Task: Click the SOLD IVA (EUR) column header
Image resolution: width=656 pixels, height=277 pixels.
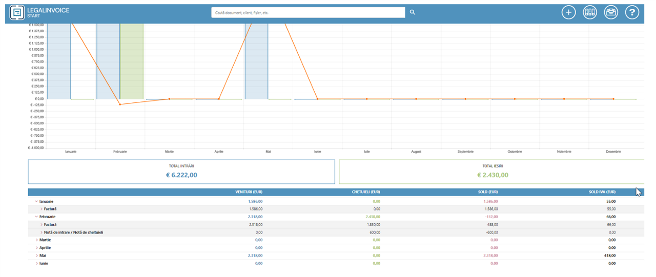Action: pos(602,192)
